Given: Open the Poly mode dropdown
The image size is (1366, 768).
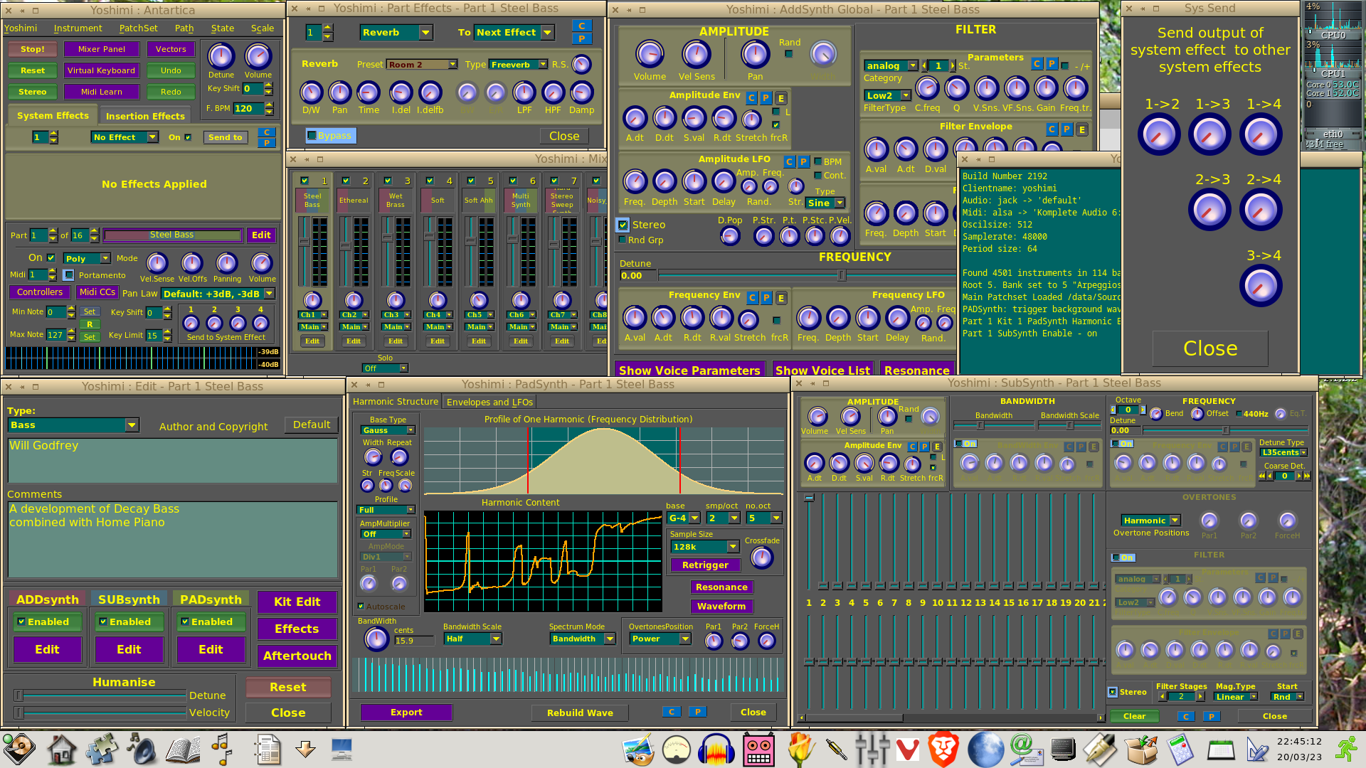Looking at the screenshot, I should pyautogui.click(x=87, y=259).
